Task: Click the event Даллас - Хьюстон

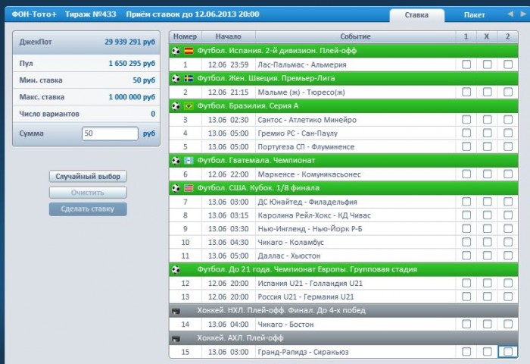Action: 289,256
